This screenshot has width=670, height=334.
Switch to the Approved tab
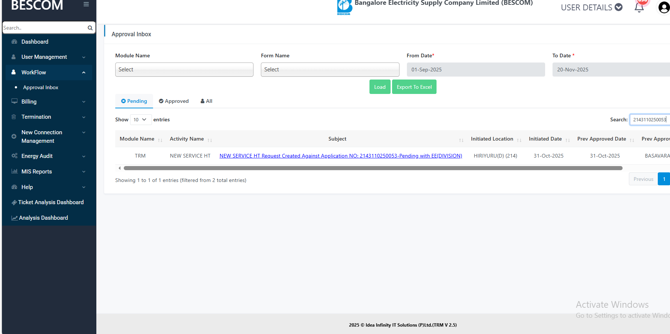(x=174, y=101)
